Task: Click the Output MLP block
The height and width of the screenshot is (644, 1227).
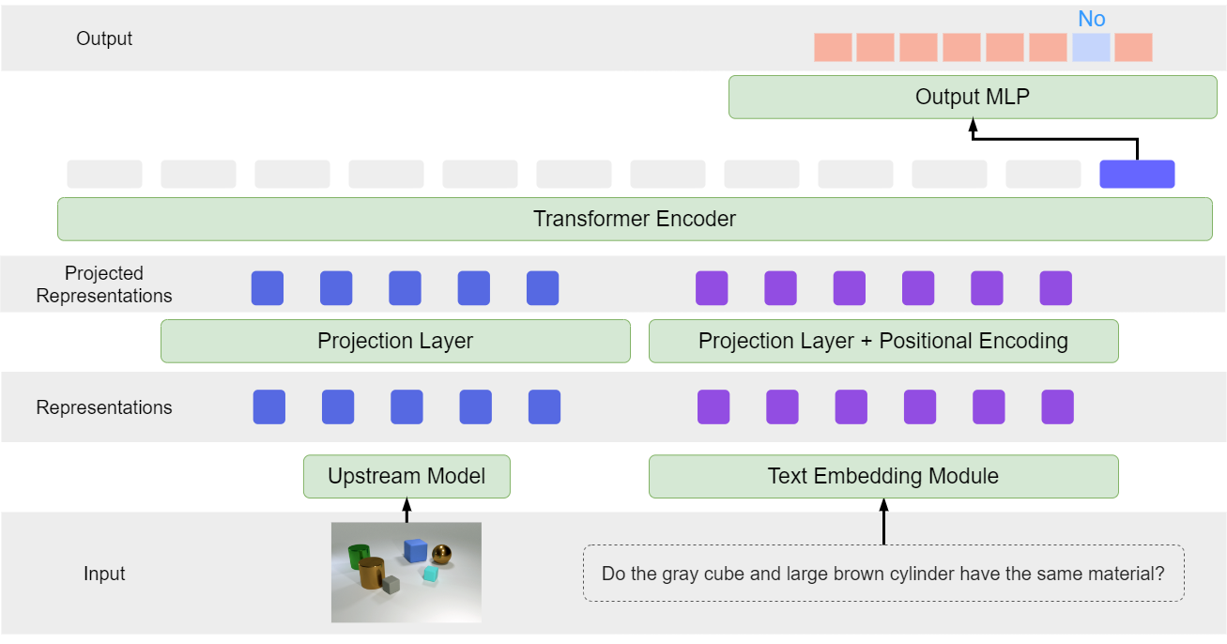Action: coord(972,98)
